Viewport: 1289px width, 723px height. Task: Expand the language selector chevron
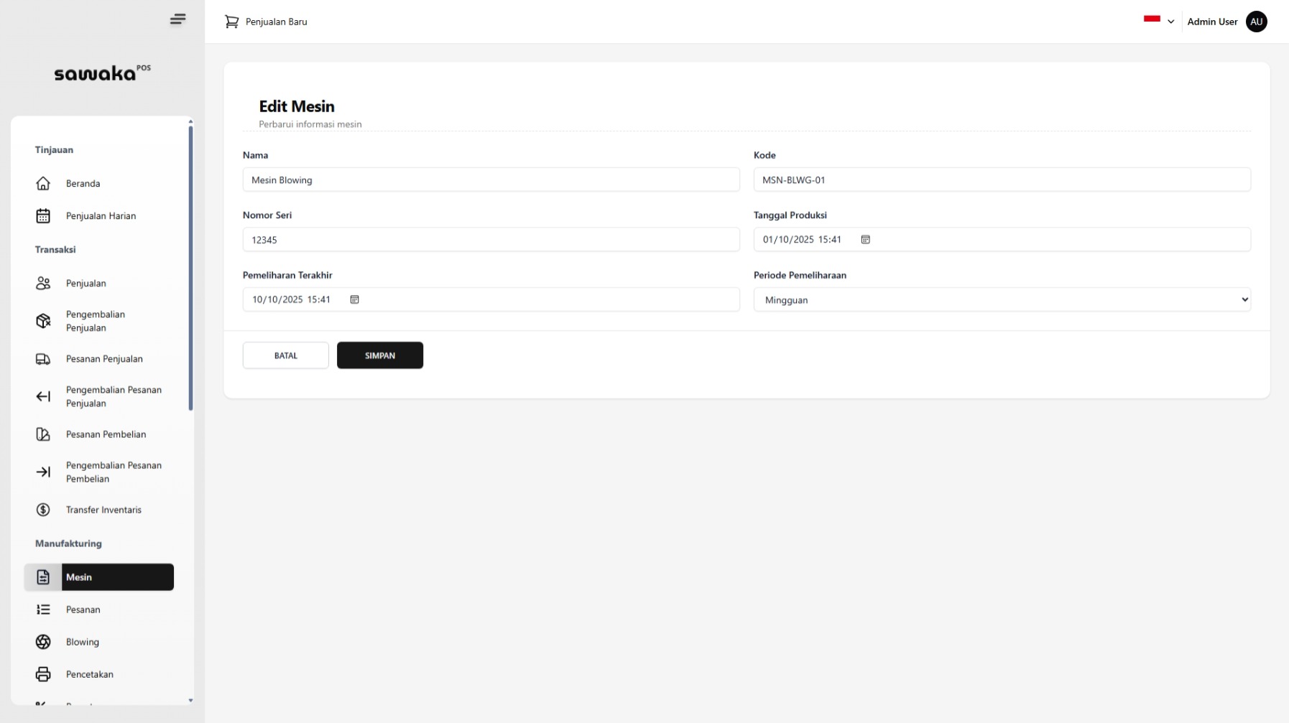(1171, 22)
